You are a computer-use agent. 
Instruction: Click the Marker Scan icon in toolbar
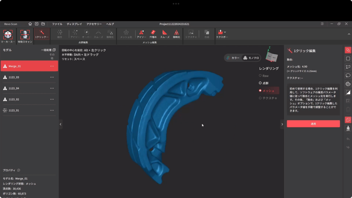click(8, 35)
